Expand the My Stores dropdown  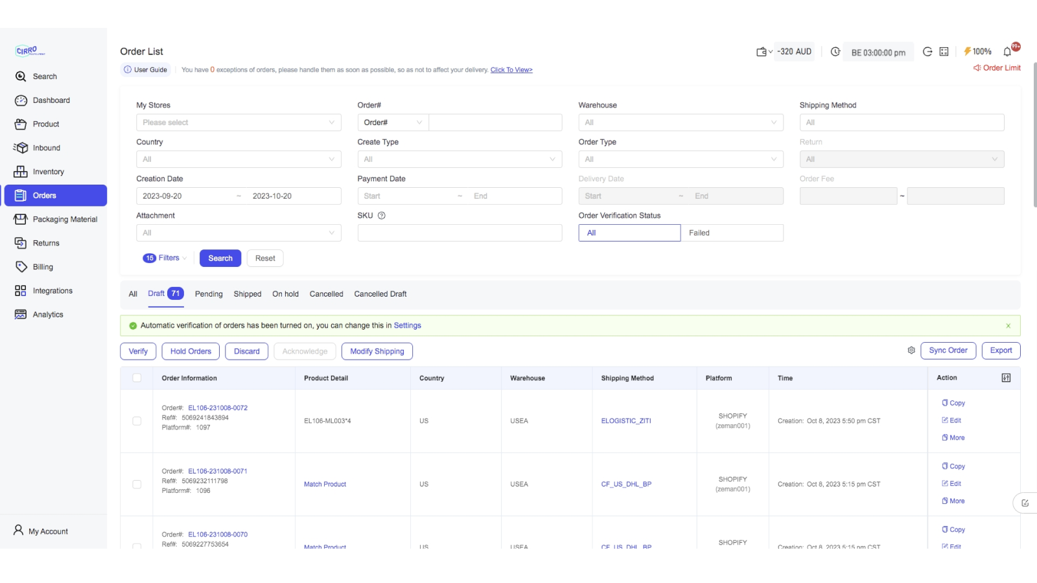click(239, 122)
